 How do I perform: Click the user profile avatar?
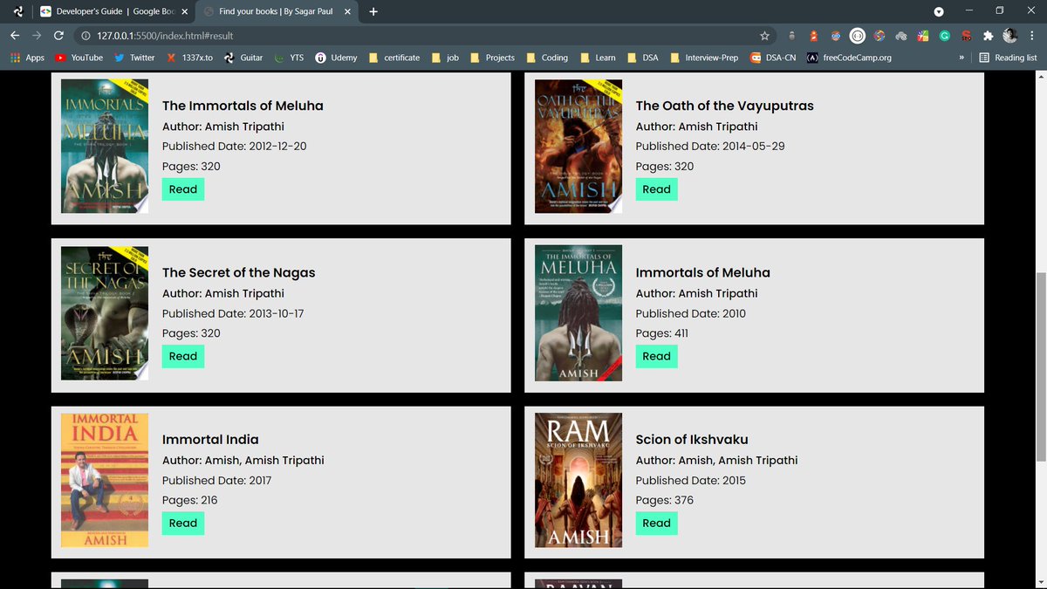coord(1010,36)
